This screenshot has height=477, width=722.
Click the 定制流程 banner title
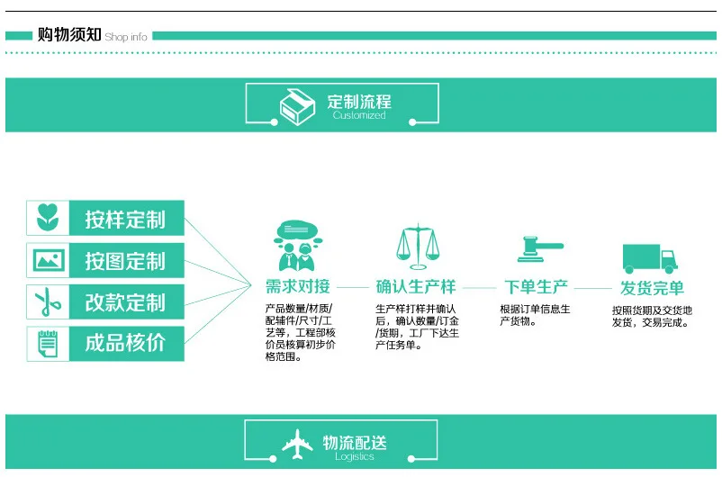pos(359,102)
